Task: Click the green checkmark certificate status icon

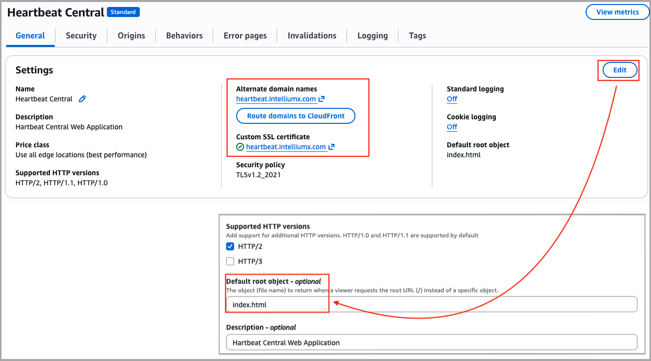Action: click(240, 147)
